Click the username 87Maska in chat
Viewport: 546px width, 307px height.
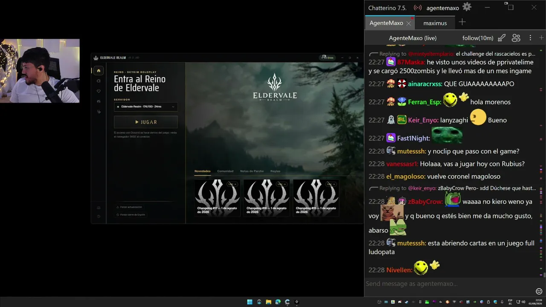(411, 62)
